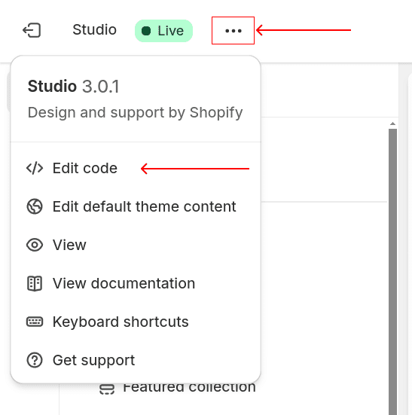This screenshot has height=415, width=412.
Task: Click the code brackets icon
Action: click(35, 168)
